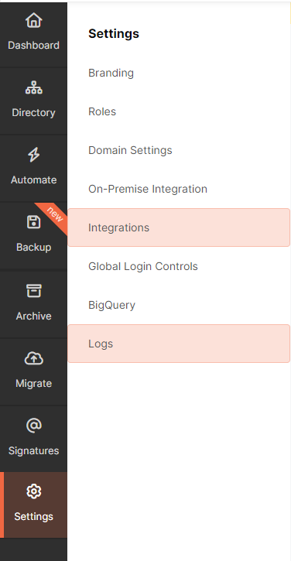Click the Settings label in dark sidebar
The height and width of the screenshot is (561, 291).
coord(33,517)
